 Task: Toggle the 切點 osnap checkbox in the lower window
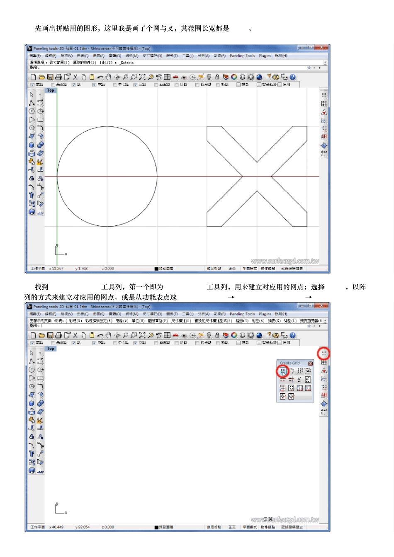(x=177, y=343)
